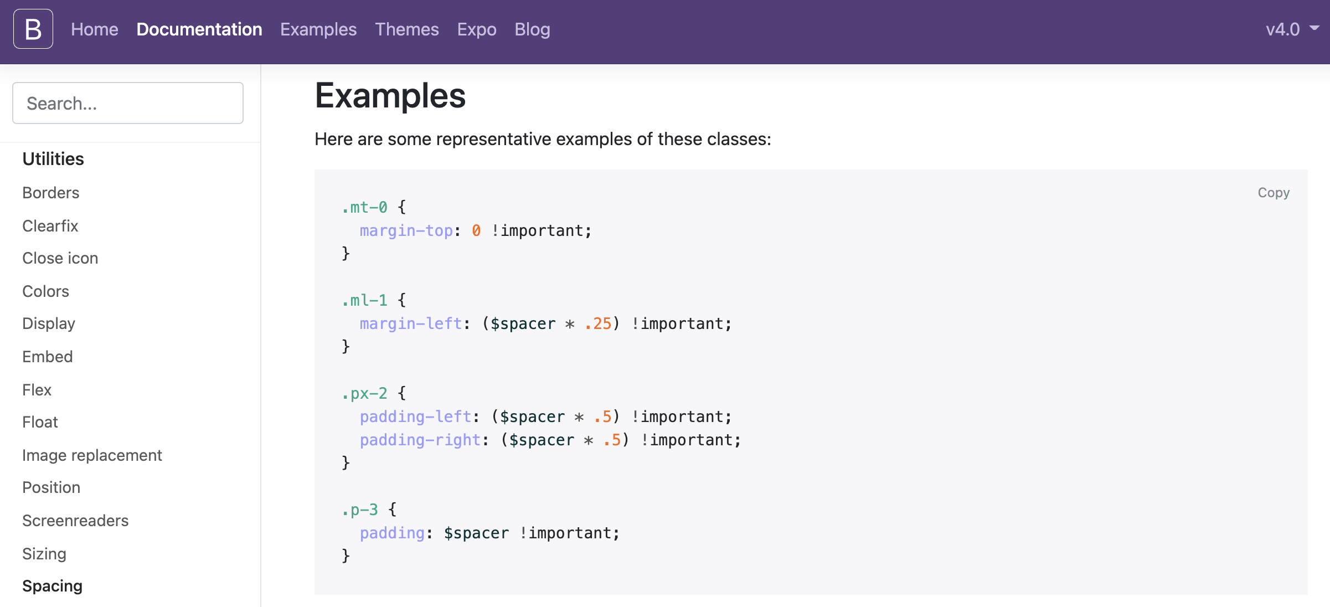This screenshot has width=1330, height=607.
Task: Open the Borders sidebar link
Action: 51,193
